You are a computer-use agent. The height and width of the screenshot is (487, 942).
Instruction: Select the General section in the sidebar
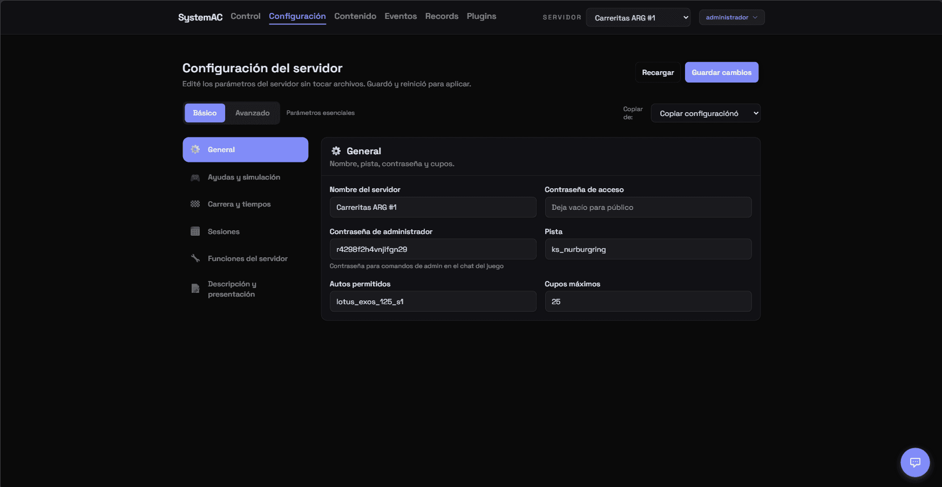pyautogui.click(x=245, y=149)
